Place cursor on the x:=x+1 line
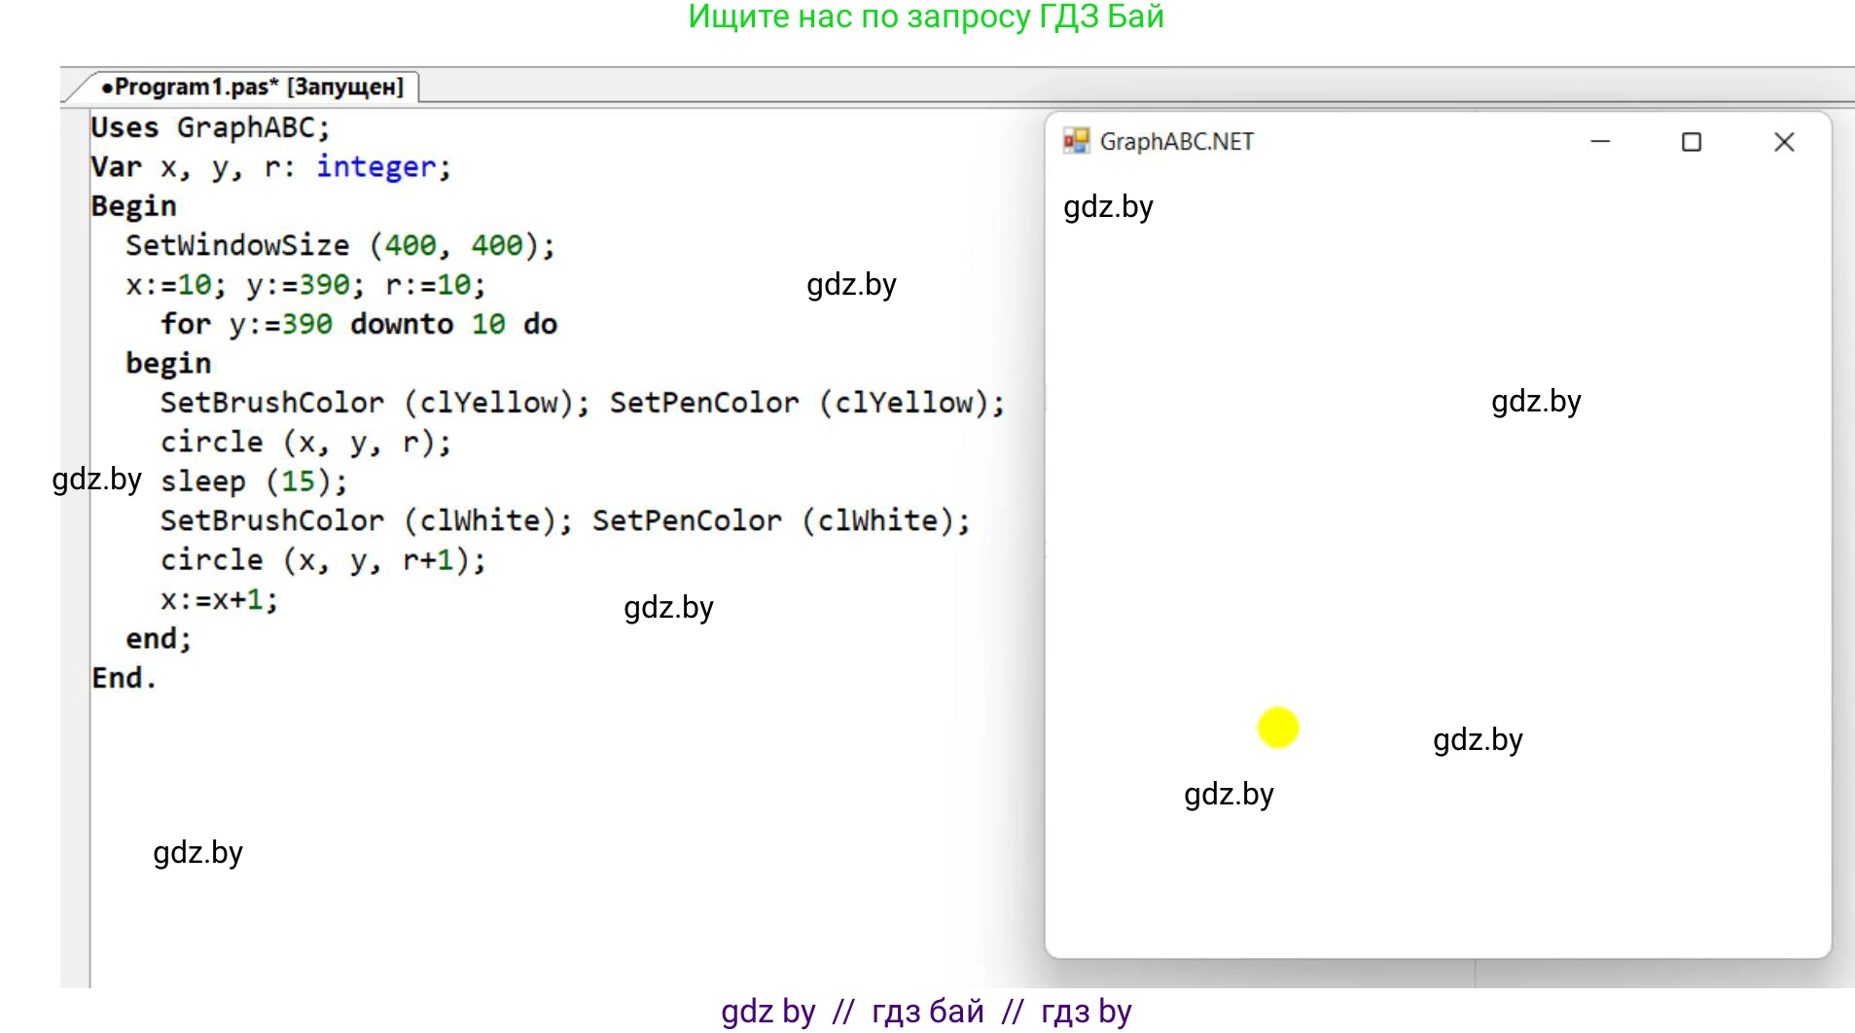 click(x=219, y=599)
